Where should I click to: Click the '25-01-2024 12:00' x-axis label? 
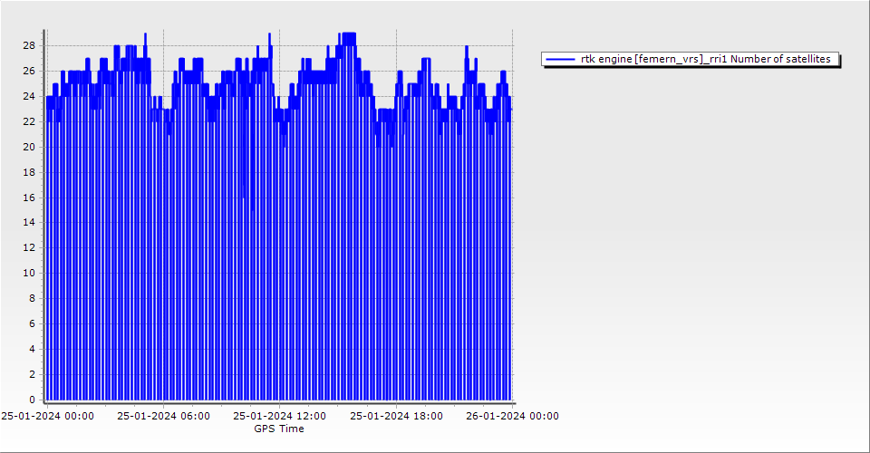point(279,416)
